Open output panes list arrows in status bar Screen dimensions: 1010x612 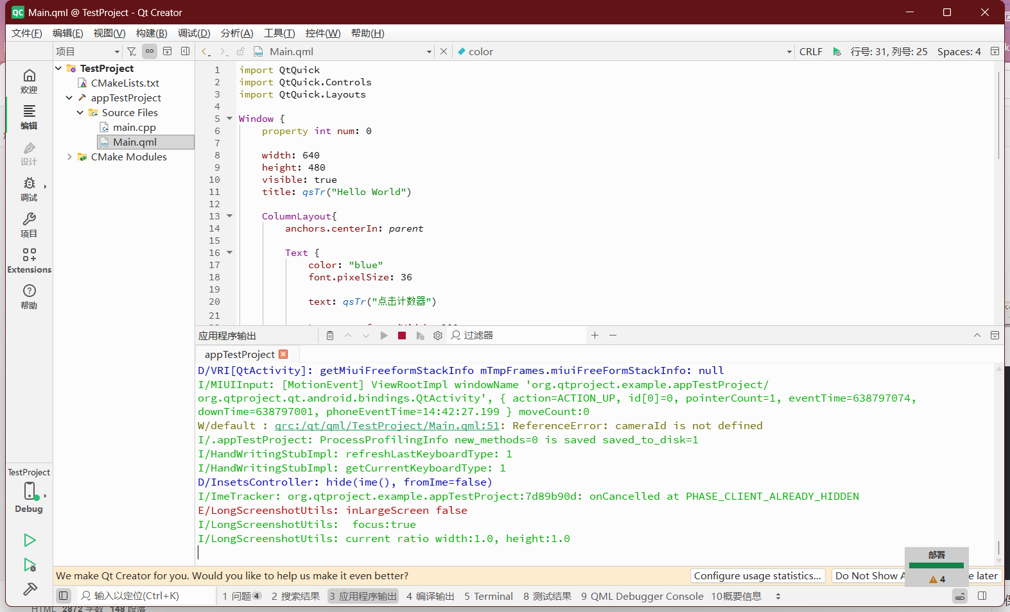(778, 596)
